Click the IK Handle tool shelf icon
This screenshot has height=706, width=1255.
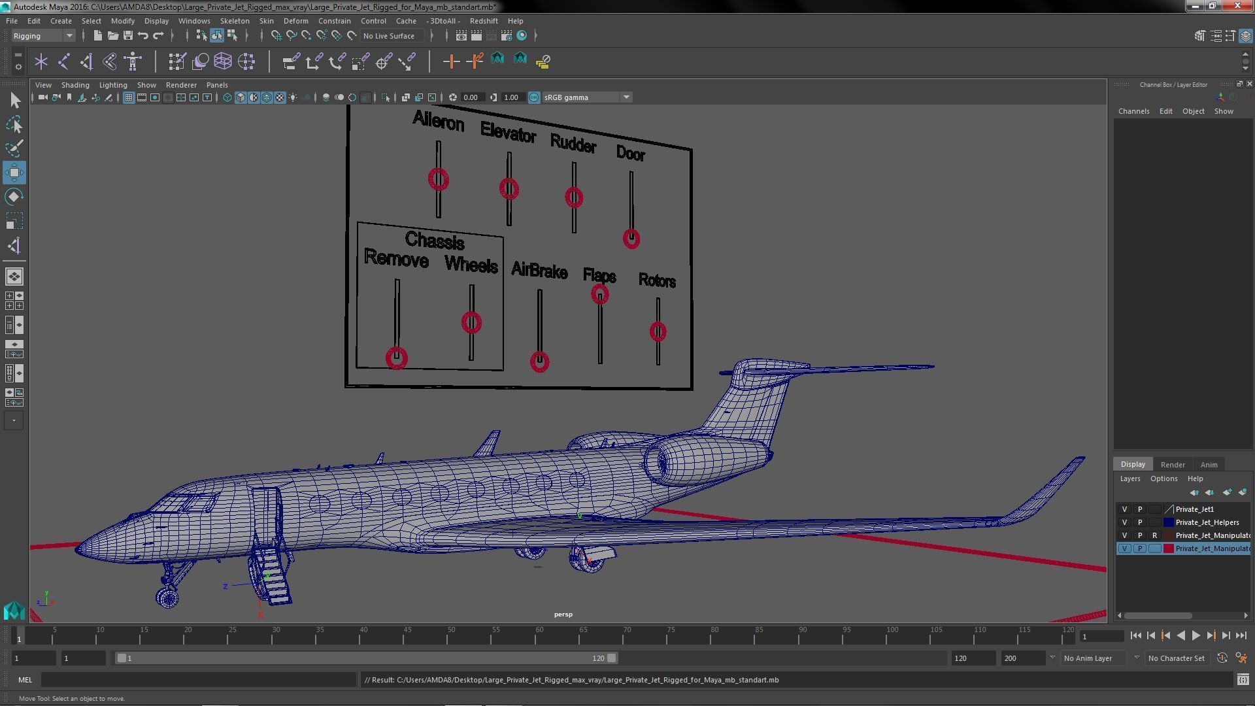coord(86,61)
